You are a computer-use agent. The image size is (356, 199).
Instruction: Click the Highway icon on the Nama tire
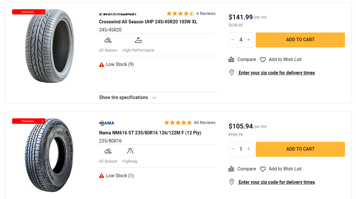[x=130, y=151]
